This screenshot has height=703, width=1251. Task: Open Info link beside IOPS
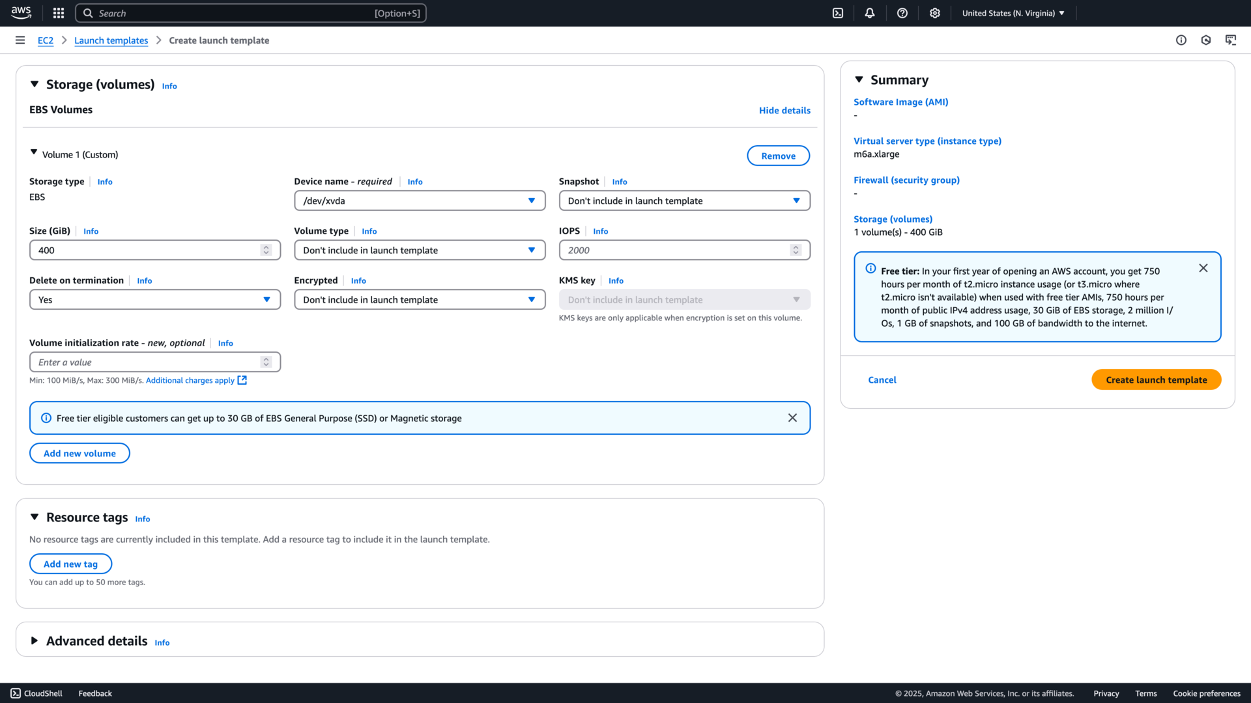tap(601, 231)
